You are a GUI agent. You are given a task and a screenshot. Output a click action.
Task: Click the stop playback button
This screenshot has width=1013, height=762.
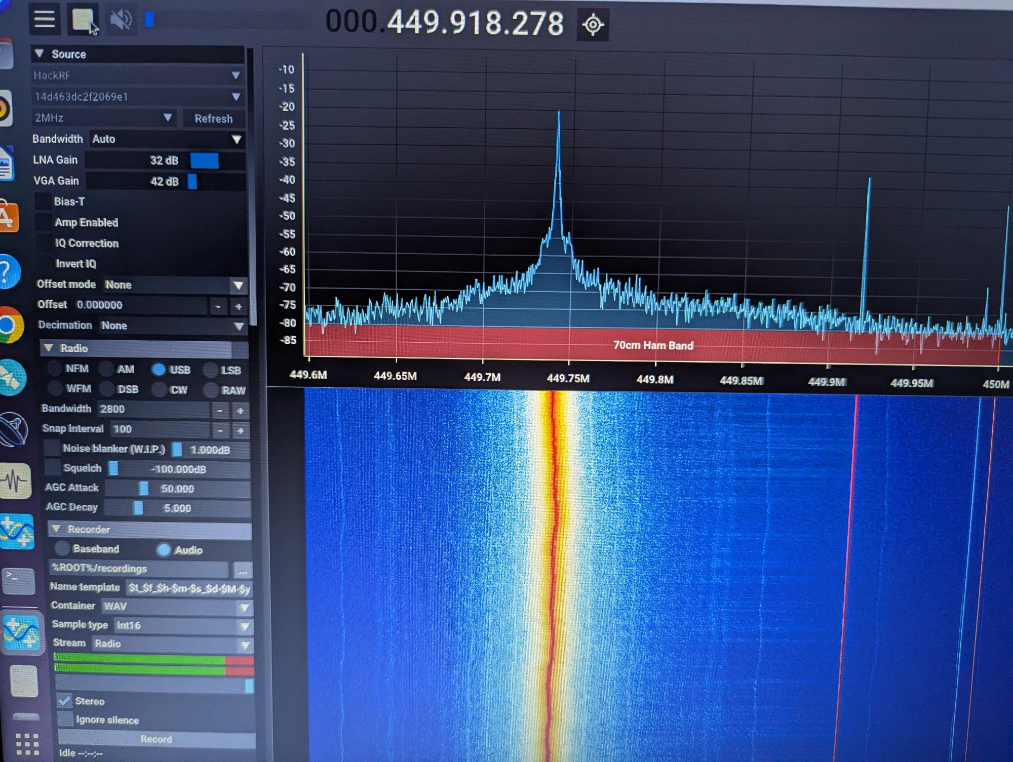click(83, 20)
